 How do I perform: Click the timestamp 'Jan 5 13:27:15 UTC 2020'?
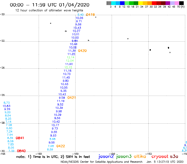tap(165, 162)
